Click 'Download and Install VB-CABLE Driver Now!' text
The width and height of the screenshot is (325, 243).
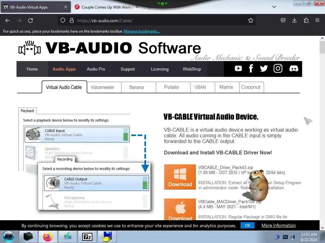tap(218, 153)
